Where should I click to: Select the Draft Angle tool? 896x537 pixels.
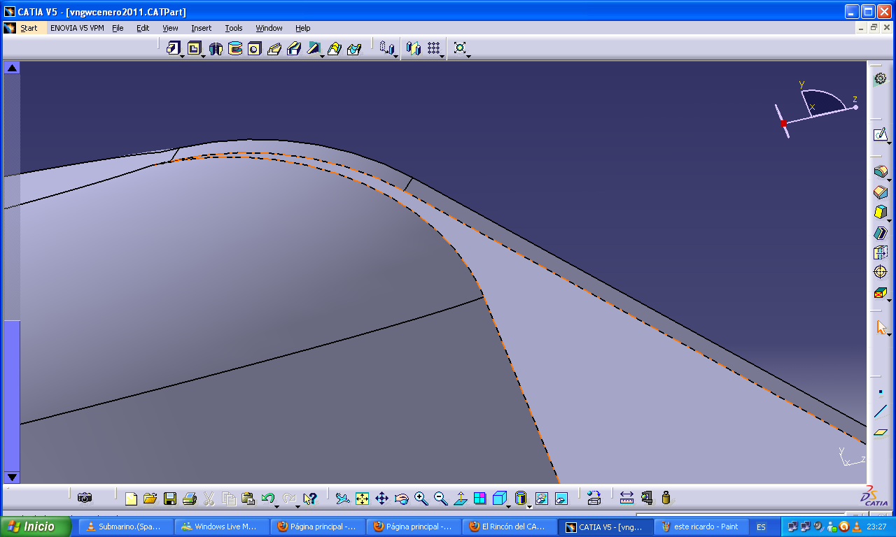tap(881, 212)
